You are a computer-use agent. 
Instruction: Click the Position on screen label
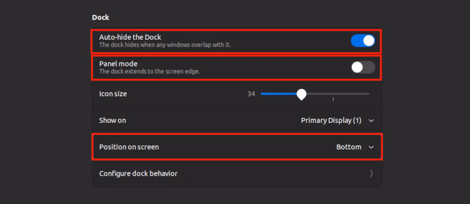point(129,147)
